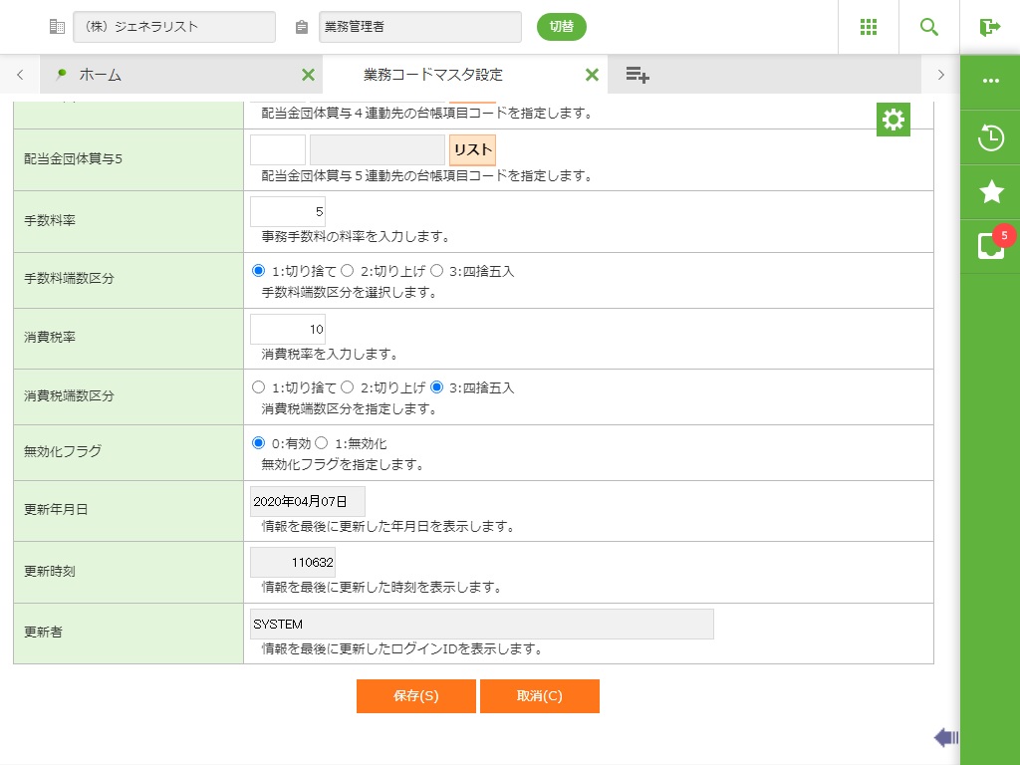1020x765 pixels.
Task: Open the notifications inbox with badge 5
Action: [x=990, y=246]
